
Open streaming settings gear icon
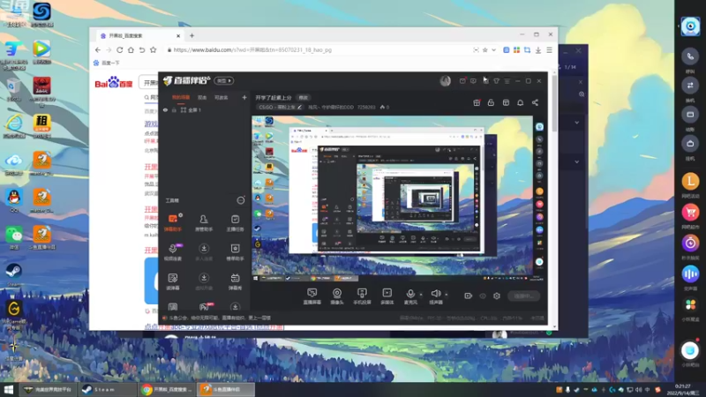(x=497, y=296)
